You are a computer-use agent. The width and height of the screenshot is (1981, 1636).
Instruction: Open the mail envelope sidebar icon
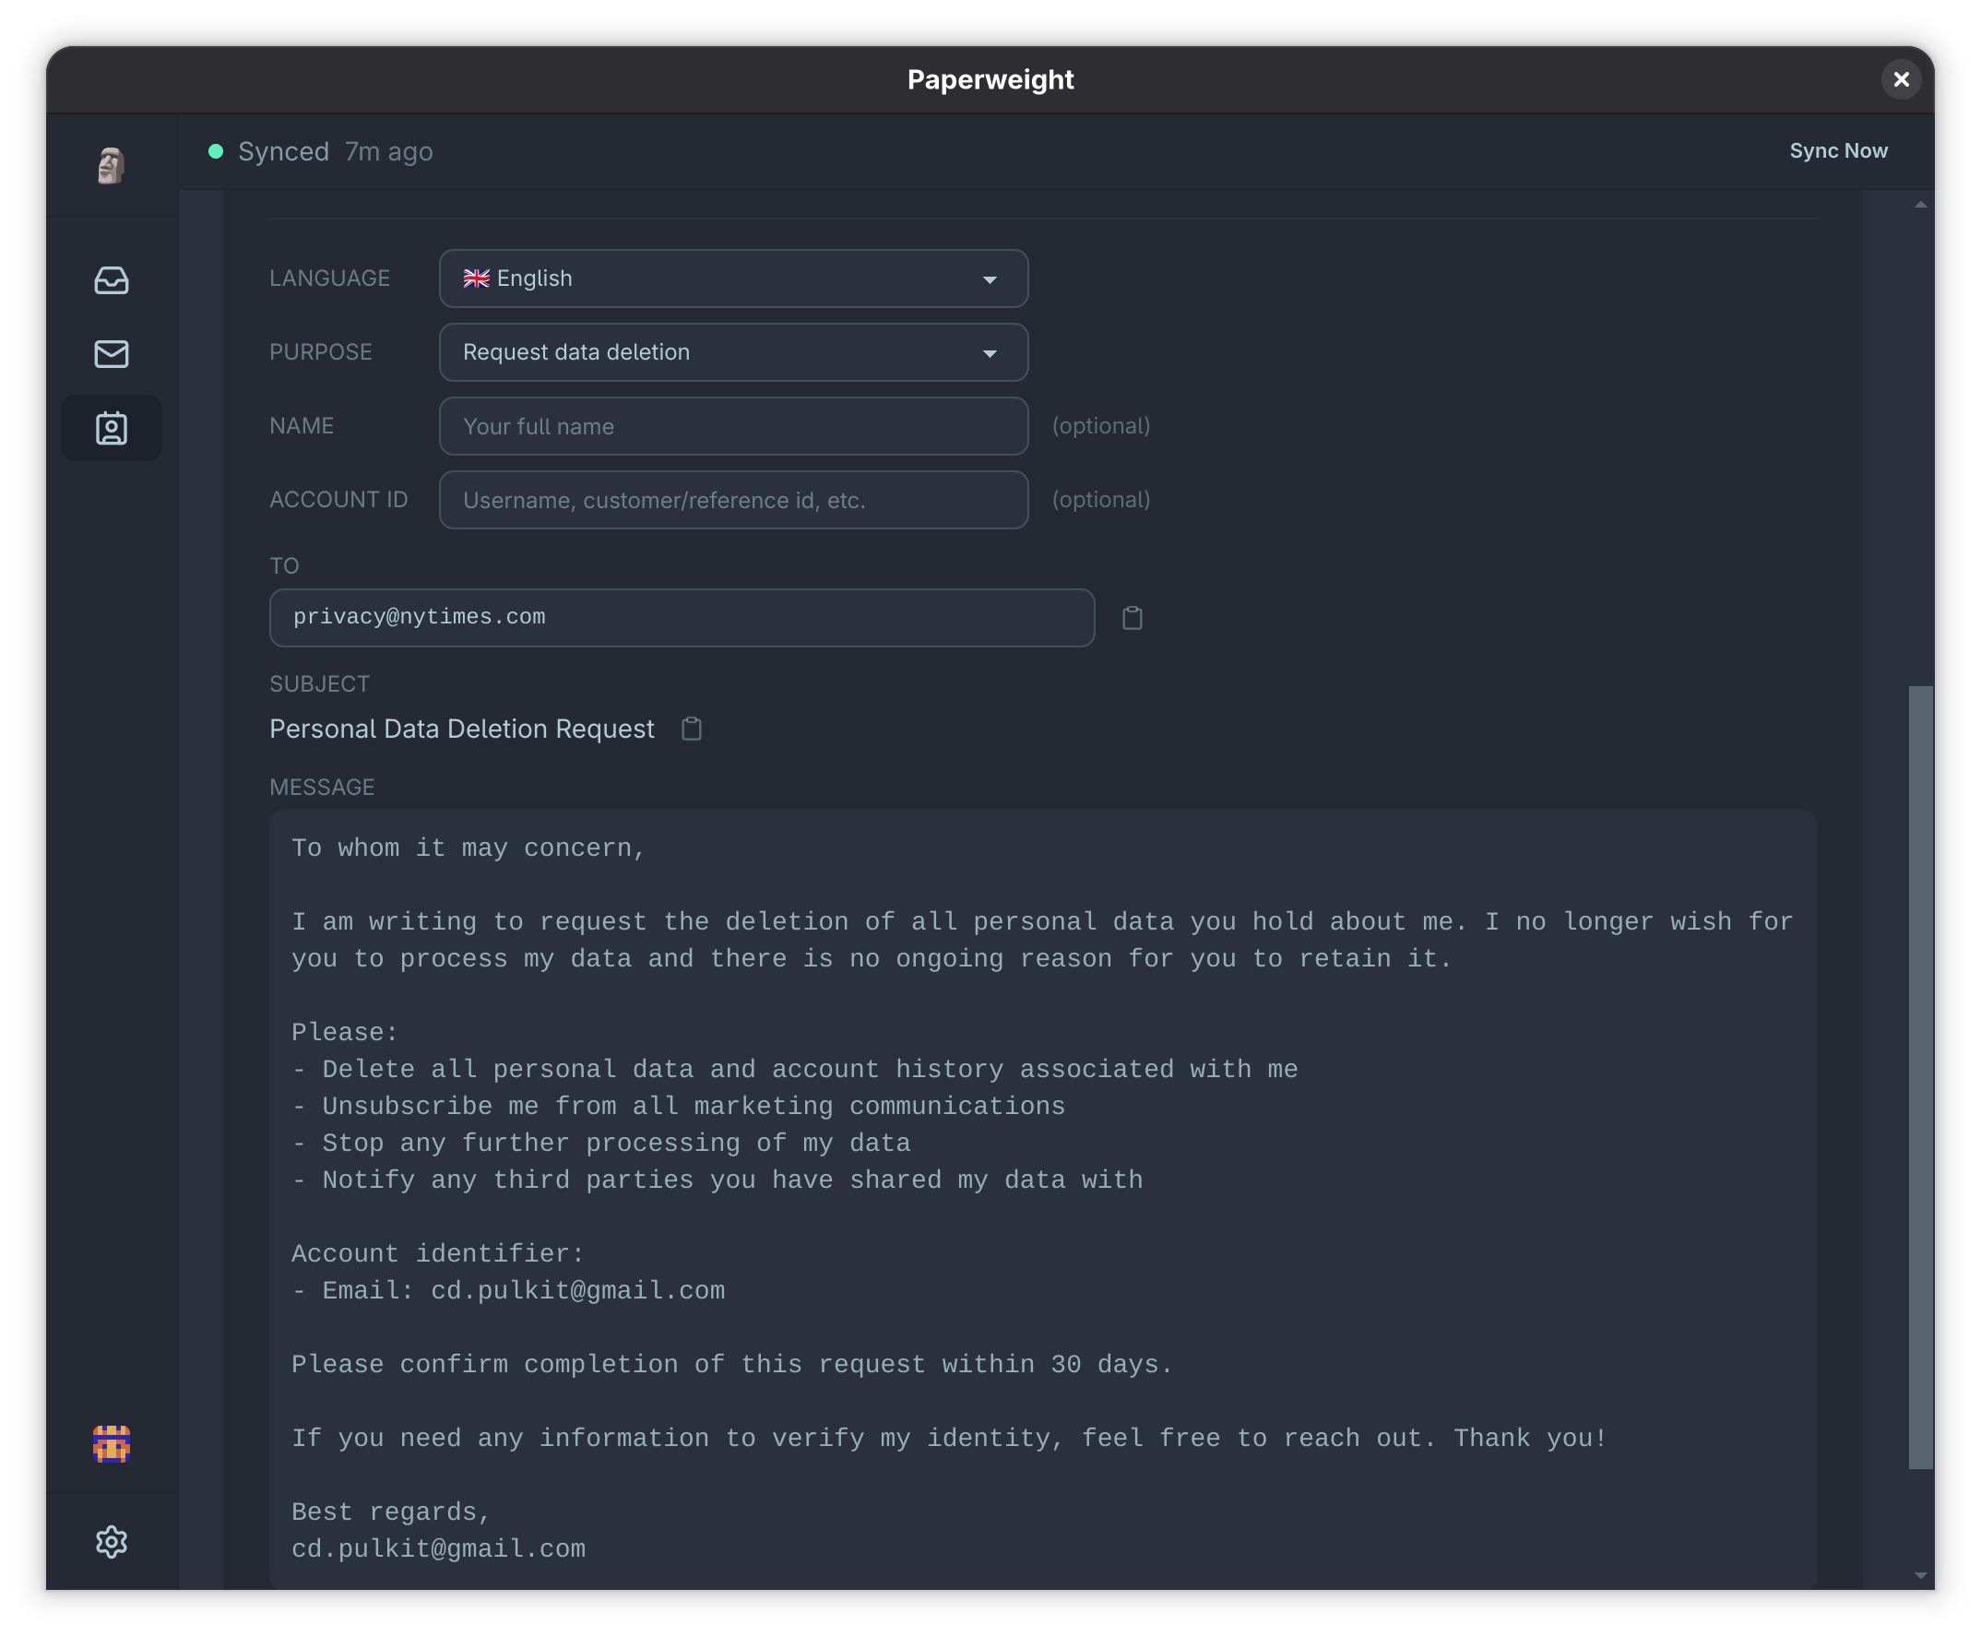coord(112,353)
